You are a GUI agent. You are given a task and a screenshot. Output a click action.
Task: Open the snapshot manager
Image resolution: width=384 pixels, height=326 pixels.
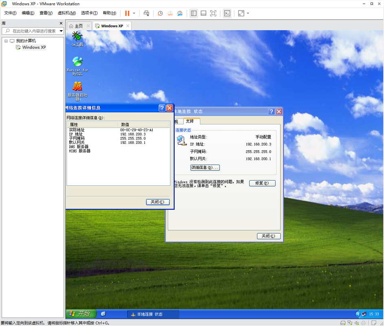pos(180,13)
